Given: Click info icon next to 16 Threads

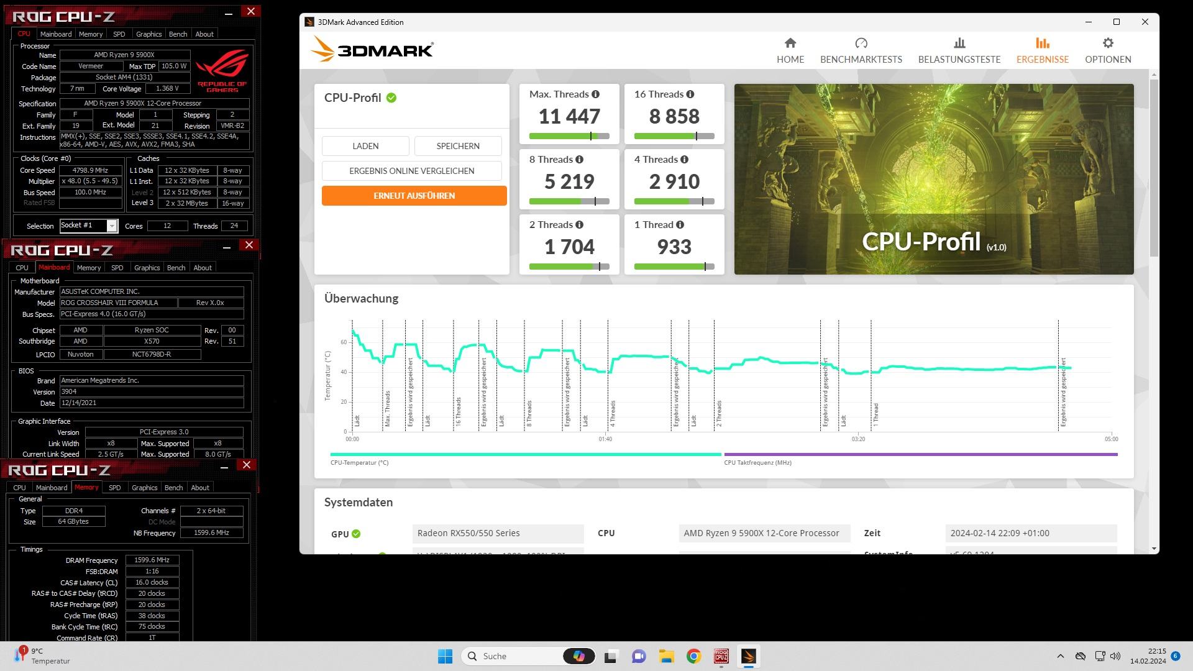Looking at the screenshot, I should 690,94.
